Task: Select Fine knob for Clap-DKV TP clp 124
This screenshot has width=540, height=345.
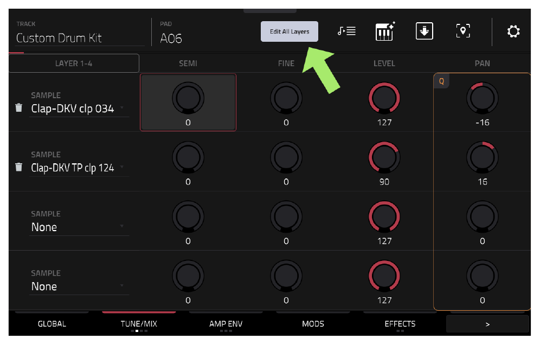Action: point(286,157)
